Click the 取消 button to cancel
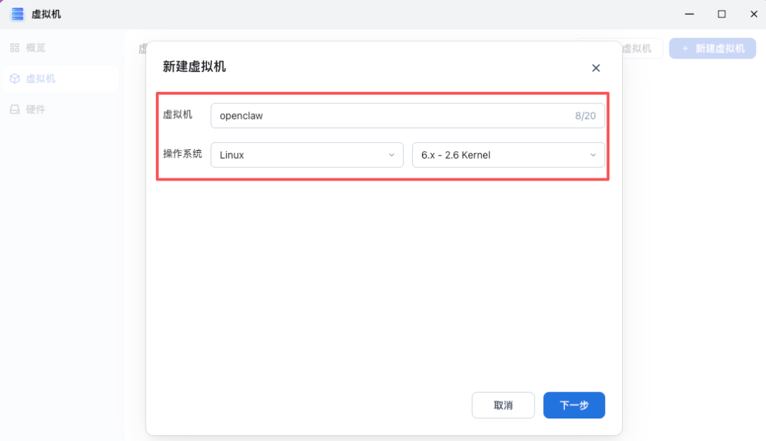Viewport: 766px width, 441px height. pyautogui.click(x=503, y=405)
